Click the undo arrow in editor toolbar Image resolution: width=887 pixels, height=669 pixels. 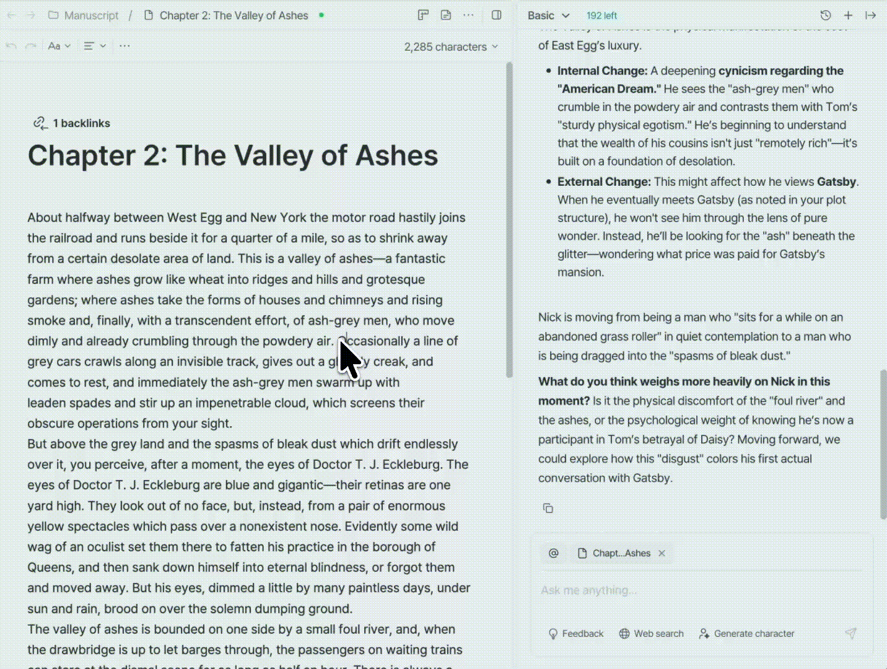click(x=11, y=46)
